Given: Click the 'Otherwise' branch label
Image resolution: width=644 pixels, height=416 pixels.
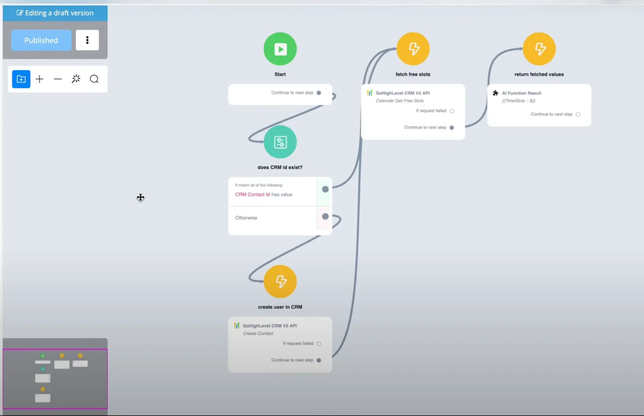Looking at the screenshot, I should [246, 218].
